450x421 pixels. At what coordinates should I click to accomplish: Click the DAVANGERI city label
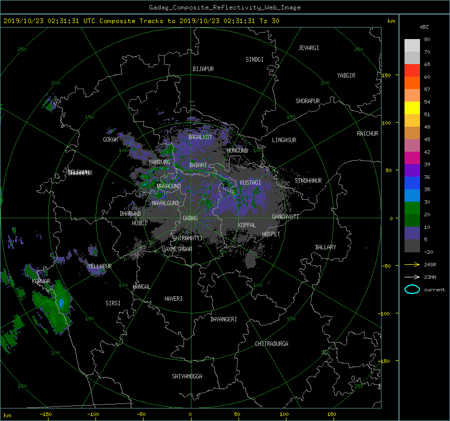[223, 319]
